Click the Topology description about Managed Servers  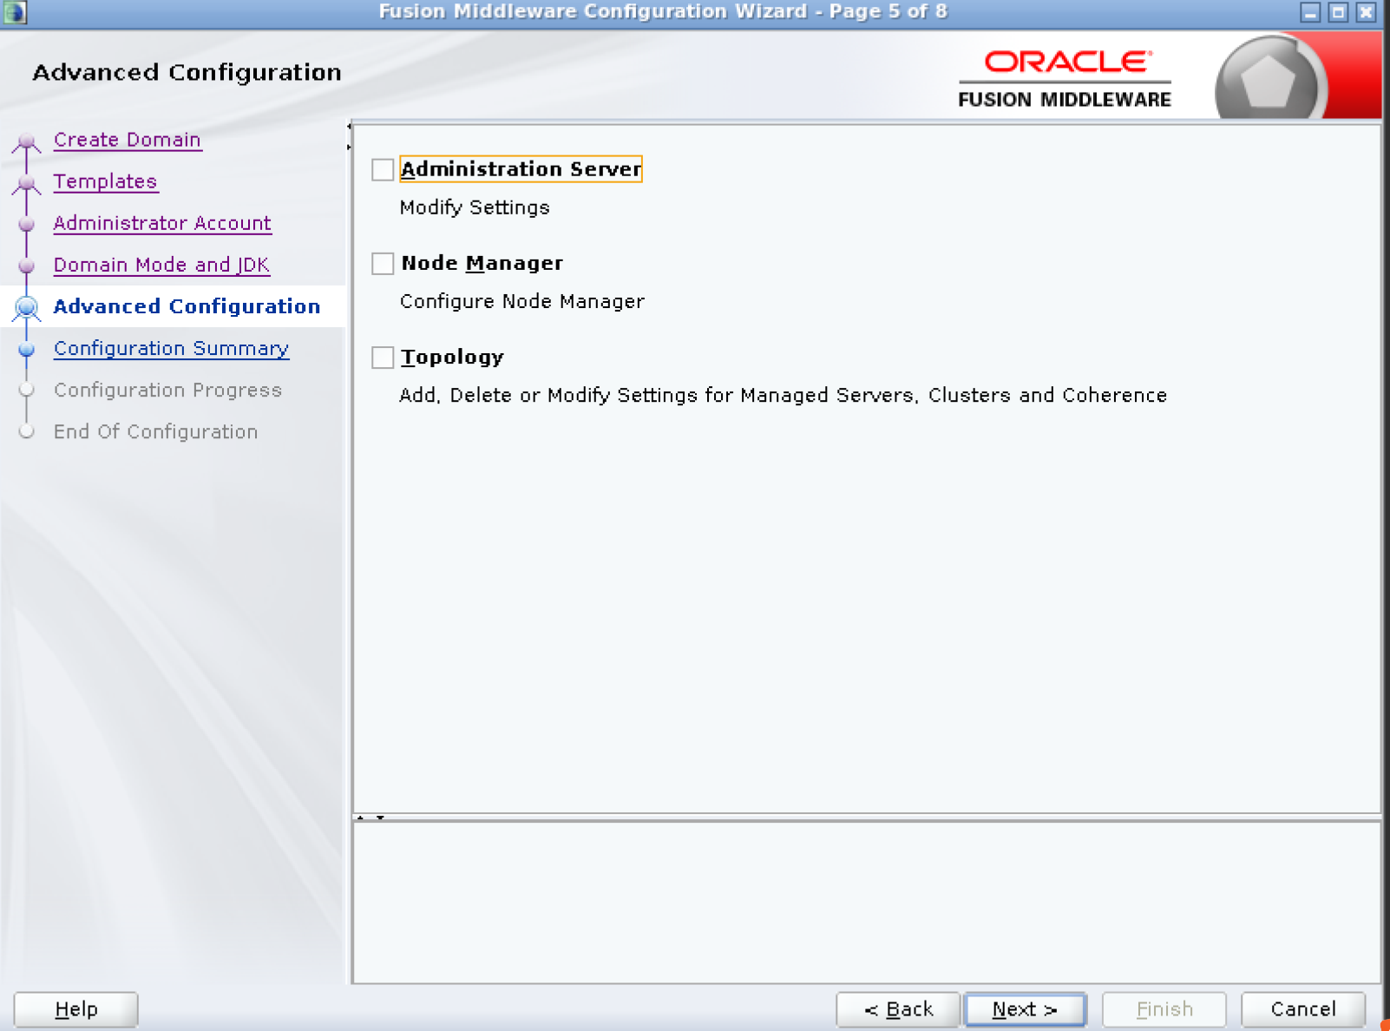(x=783, y=395)
